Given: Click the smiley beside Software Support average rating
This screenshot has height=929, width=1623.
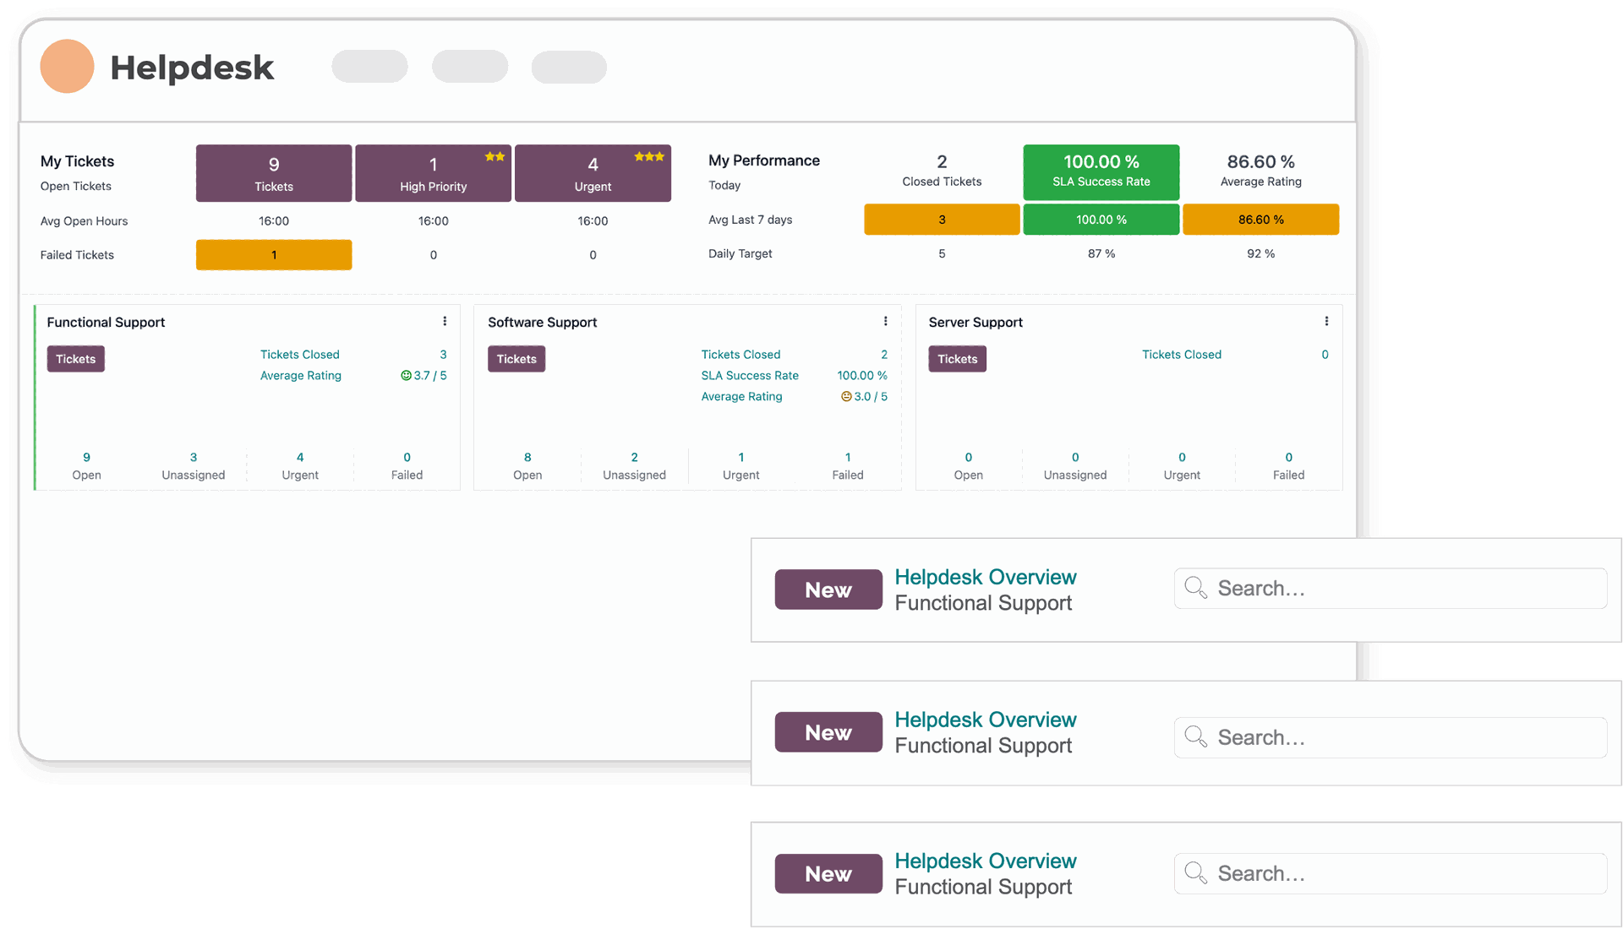Looking at the screenshot, I should tap(845, 396).
